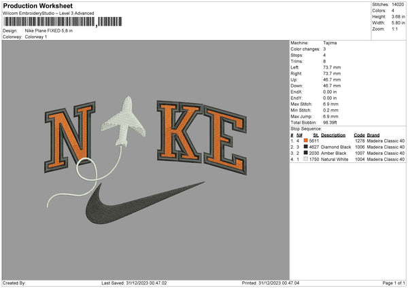Click the Amber Black description text
The image size is (408, 288).
[334, 153]
